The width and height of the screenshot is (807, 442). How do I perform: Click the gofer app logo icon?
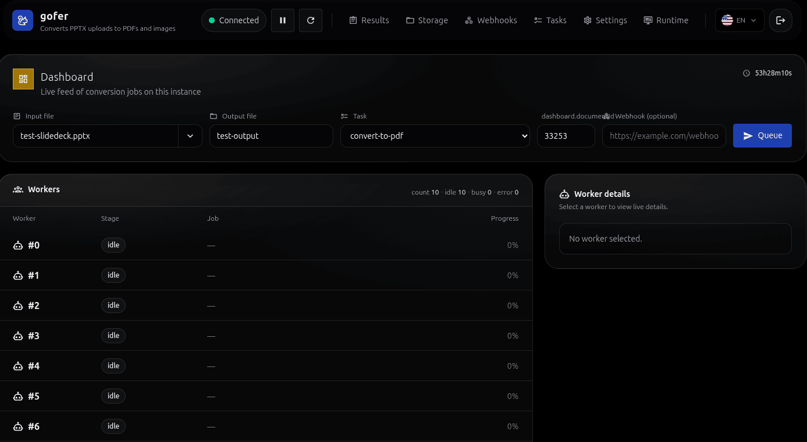[x=23, y=20]
